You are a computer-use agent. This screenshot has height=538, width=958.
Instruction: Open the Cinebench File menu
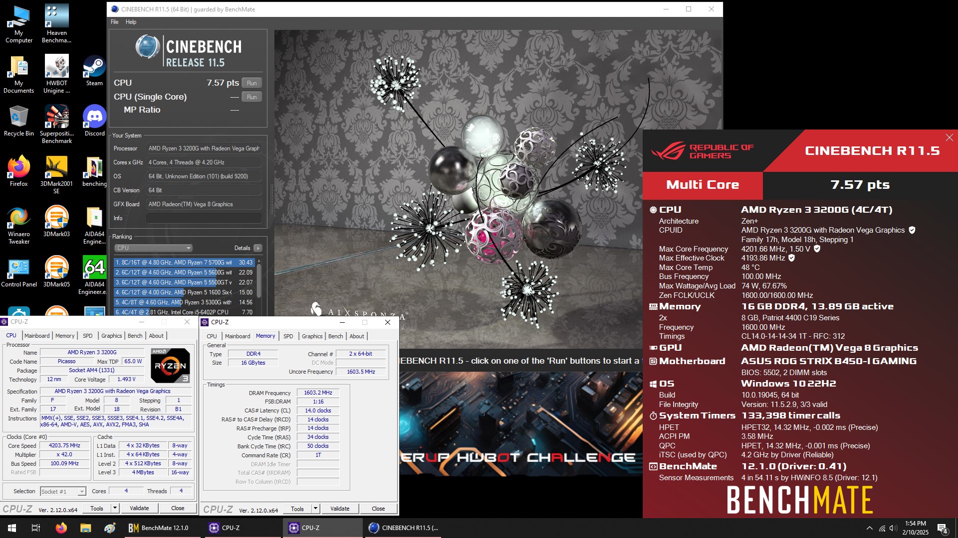point(114,22)
